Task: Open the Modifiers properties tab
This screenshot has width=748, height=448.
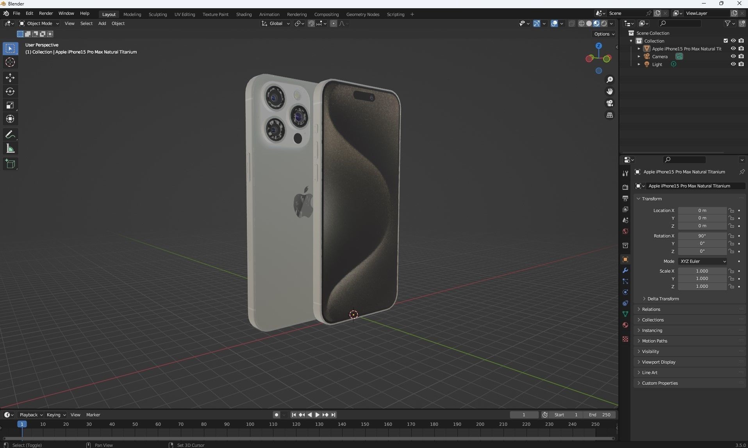Action: pos(625,270)
